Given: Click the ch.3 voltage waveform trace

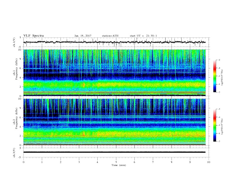Looking at the screenshot, I should [x=114, y=152].
